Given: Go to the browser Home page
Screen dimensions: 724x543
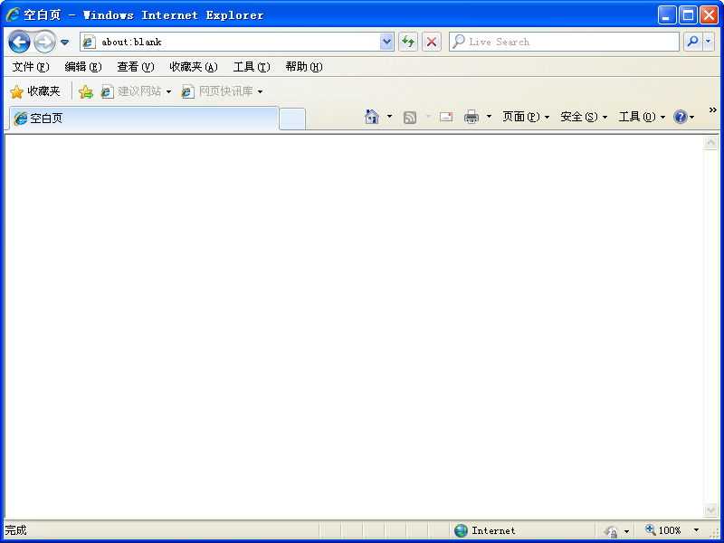Looking at the screenshot, I should (x=371, y=116).
